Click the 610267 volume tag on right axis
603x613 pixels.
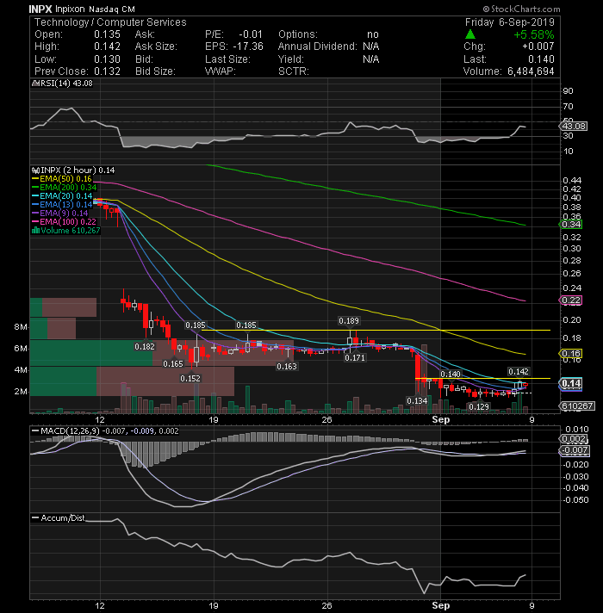click(x=577, y=406)
